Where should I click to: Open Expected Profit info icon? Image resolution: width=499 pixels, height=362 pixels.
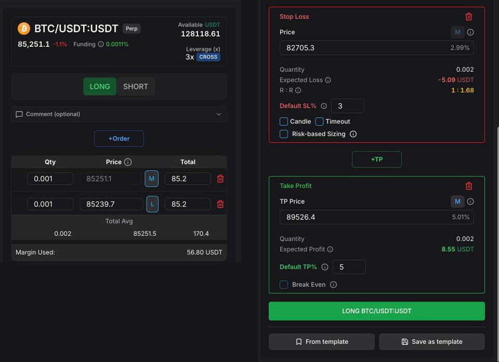pos(331,249)
